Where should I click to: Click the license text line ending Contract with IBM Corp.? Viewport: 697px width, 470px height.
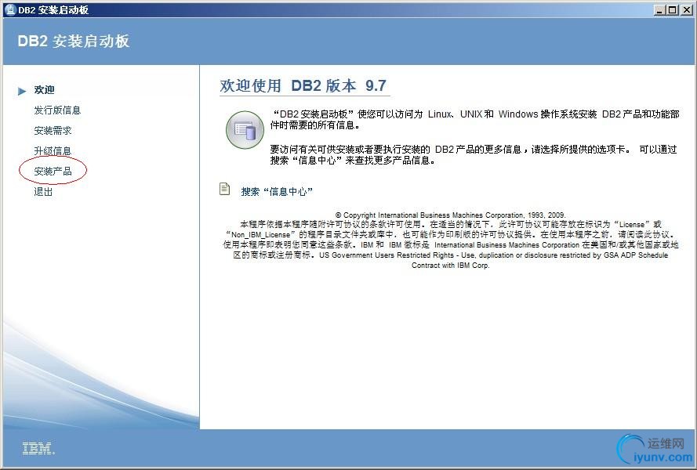(450, 266)
